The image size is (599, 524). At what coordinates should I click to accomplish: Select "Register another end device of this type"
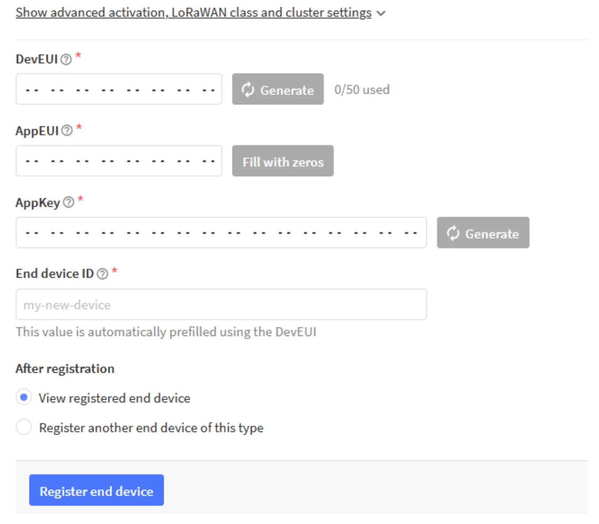(x=24, y=427)
